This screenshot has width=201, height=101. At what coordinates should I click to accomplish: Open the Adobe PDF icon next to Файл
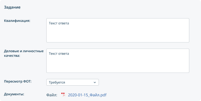pos(63,95)
